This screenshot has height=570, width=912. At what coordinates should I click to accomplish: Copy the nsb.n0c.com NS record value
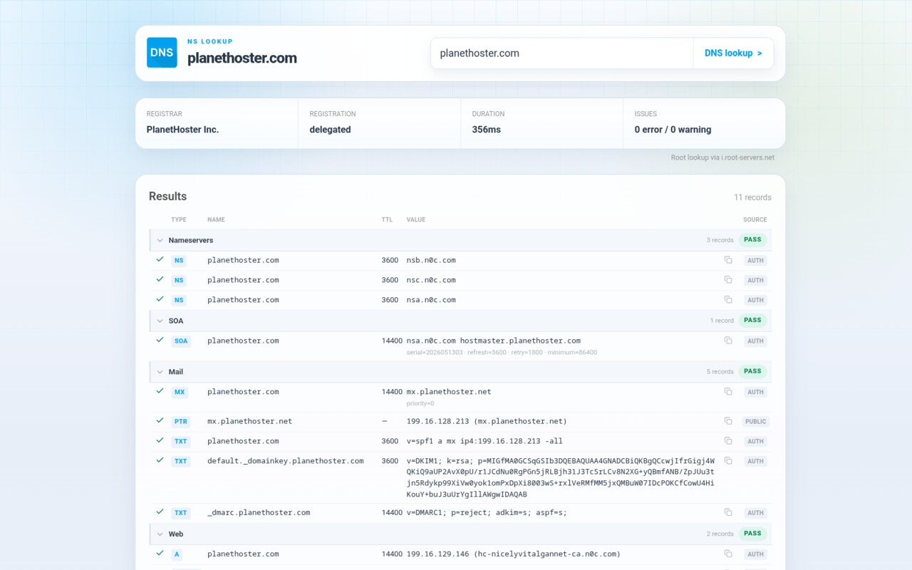click(728, 260)
